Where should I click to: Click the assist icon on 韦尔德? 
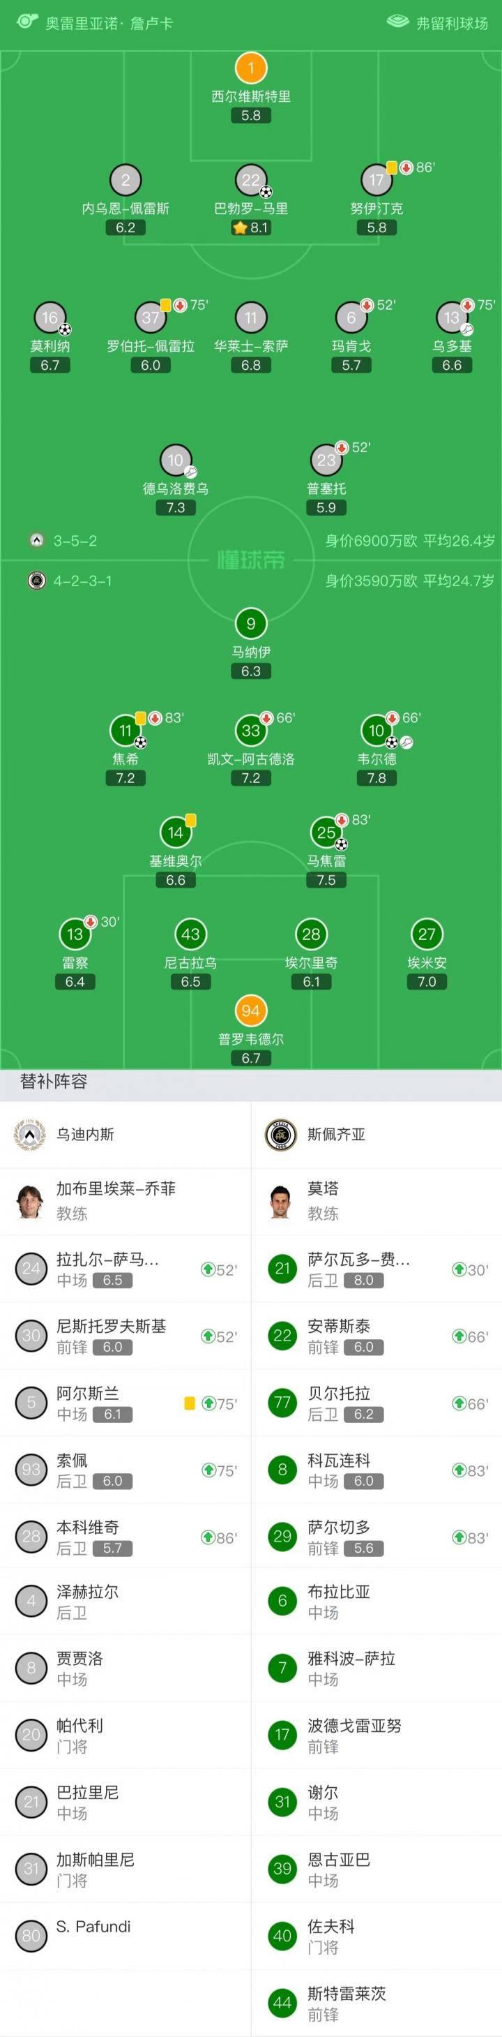click(x=405, y=742)
